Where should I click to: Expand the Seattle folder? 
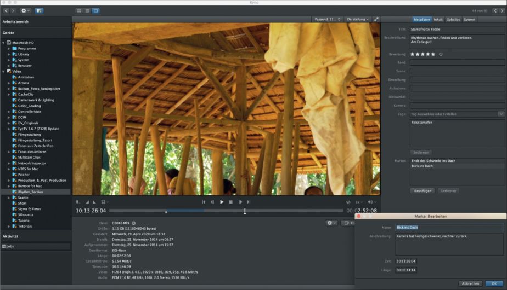point(9,198)
